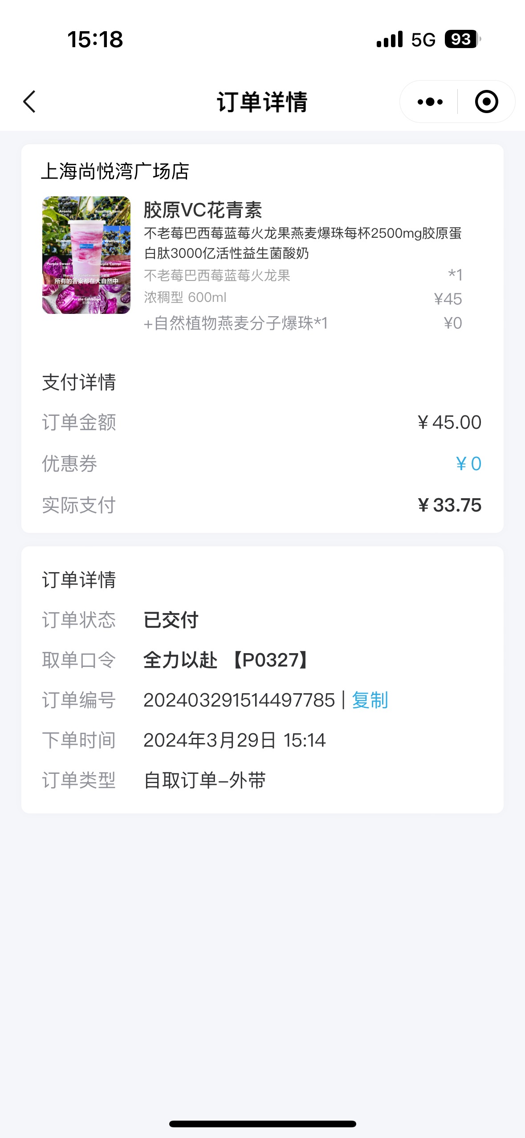525x1138 pixels.
Task: Tap the 5G network indicator
Action: pos(423,40)
